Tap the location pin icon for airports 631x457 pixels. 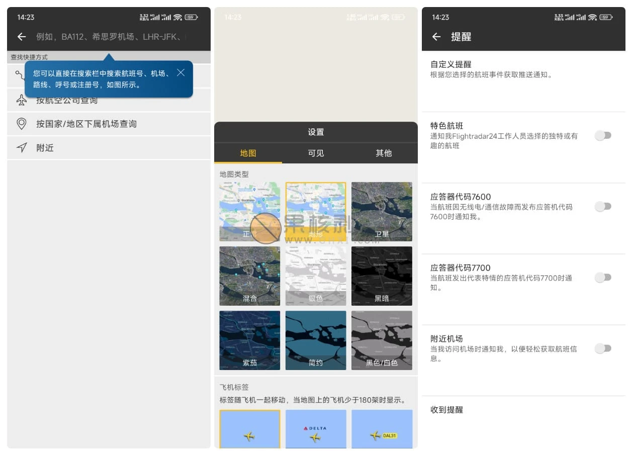click(x=22, y=124)
